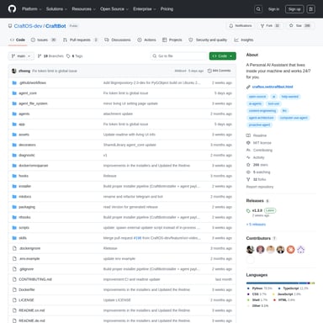Switch to the Issues tab
The width and height of the screenshot is (323, 323).
point(44,40)
